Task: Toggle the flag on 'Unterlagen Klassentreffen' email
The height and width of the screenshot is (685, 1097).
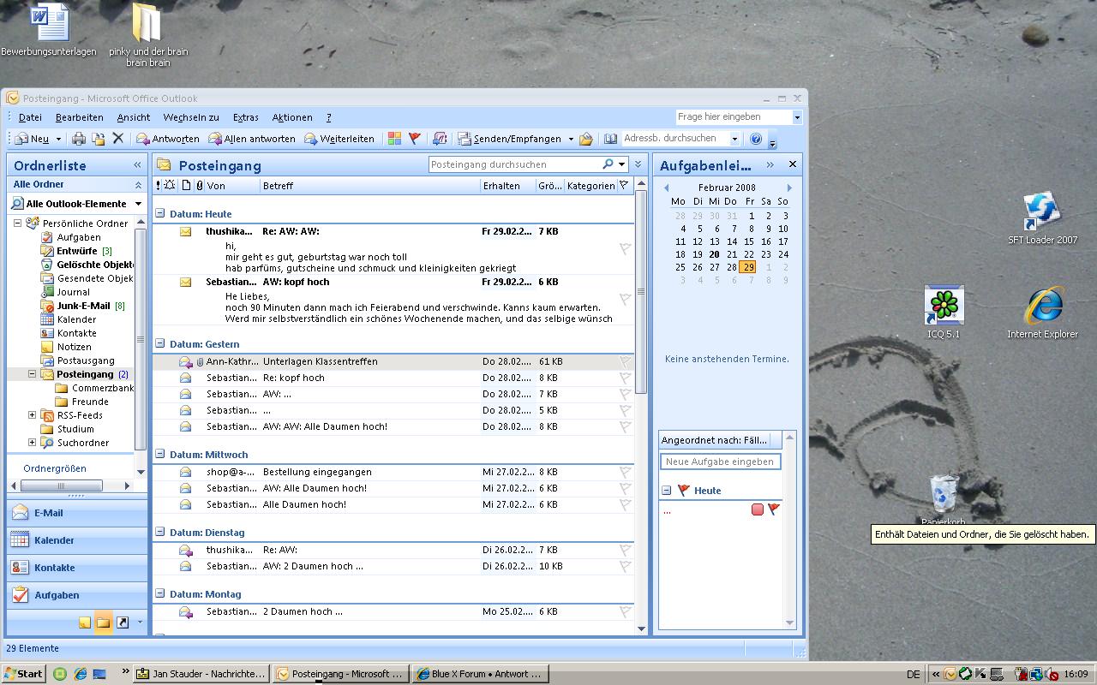Action: point(625,362)
